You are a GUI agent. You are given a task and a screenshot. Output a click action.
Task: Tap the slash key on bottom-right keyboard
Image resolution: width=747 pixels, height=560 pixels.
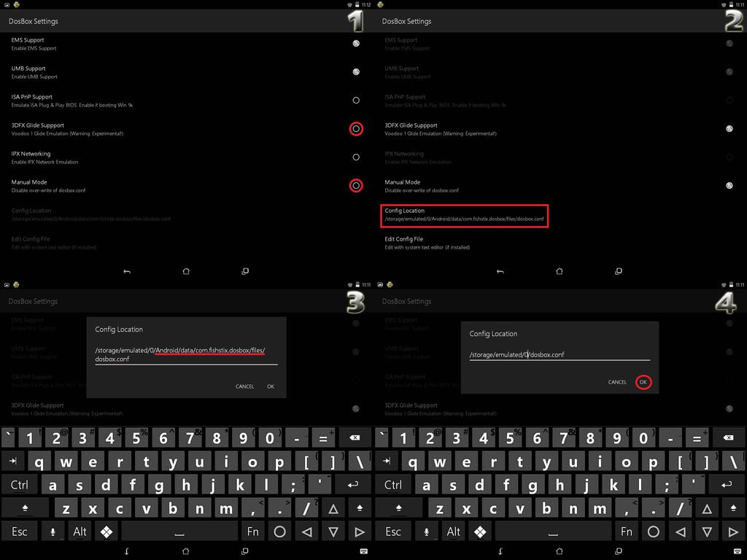pos(680,508)
